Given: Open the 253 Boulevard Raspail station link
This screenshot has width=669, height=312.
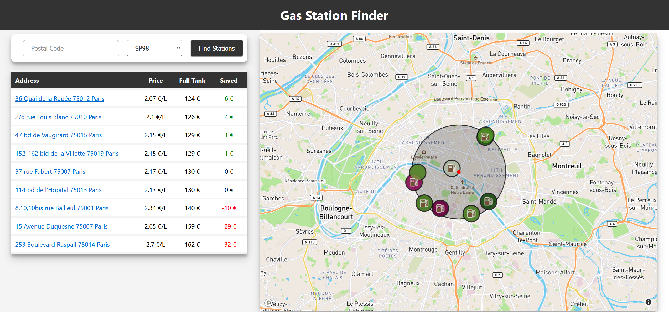Looking at the screenshot, I should [x=62, y=244].
